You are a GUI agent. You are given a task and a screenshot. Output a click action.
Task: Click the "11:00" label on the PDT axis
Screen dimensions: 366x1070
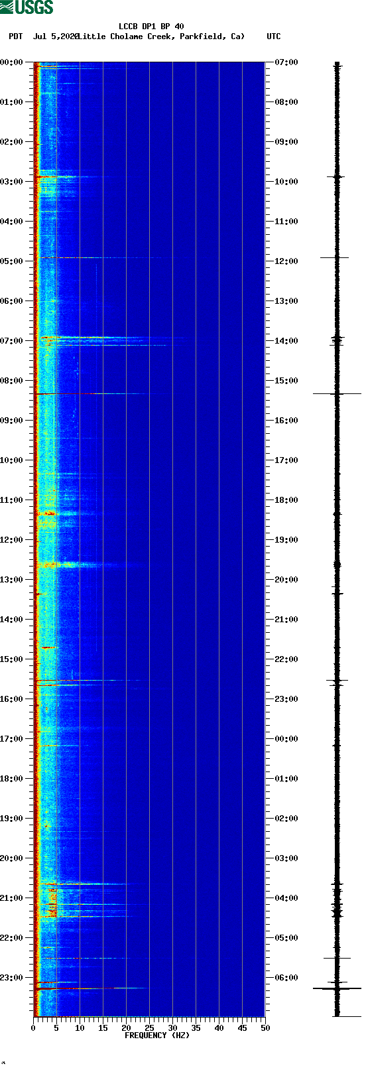tap(11, 500)
